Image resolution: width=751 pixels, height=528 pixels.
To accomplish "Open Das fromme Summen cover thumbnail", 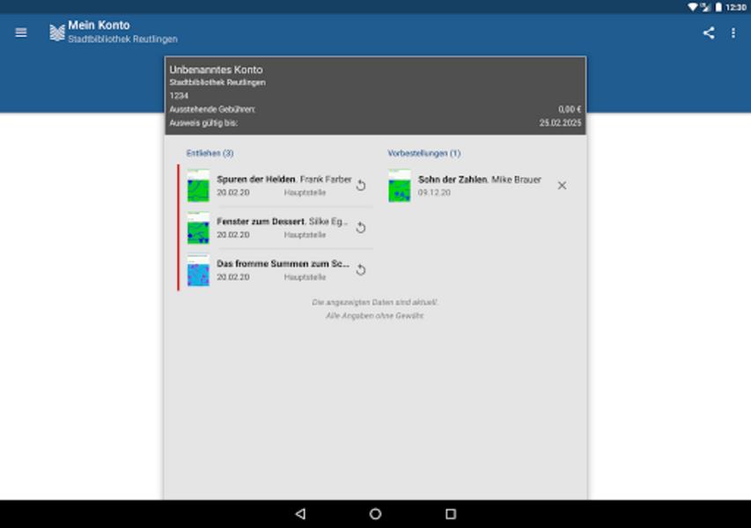I will coord(198,270).
